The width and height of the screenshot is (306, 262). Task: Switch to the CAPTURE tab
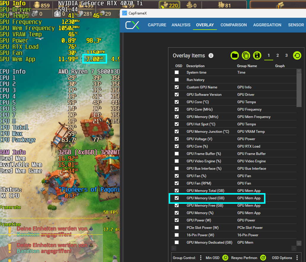coord(157,25)
